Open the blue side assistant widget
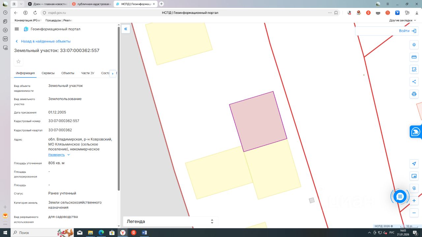Viewport: 422px width, 237px height. [x=416, y=132]
